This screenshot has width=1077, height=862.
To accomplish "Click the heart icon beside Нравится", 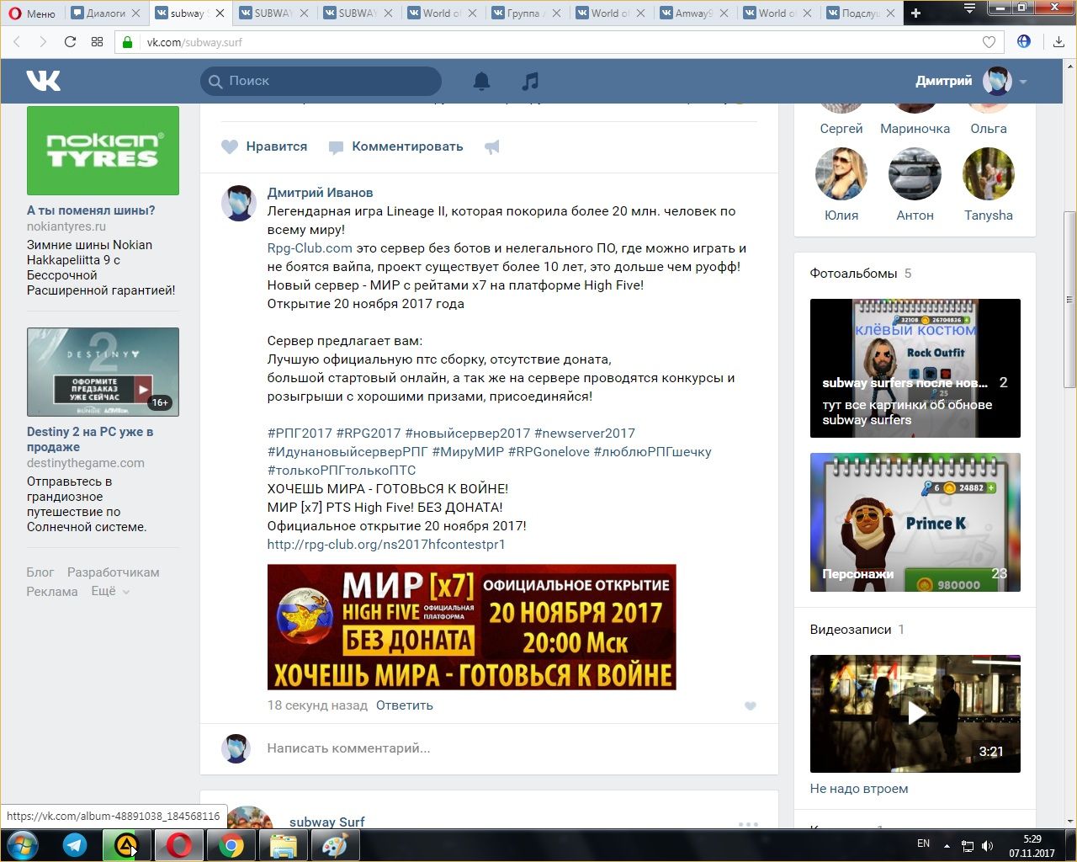I will point(230,146).
